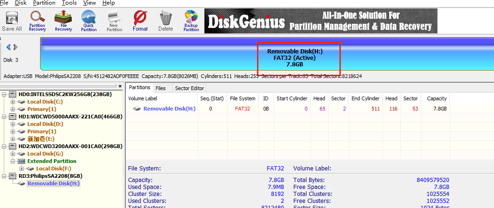Click the drive icon beside Local Disk(C:)
This screenshot has width=494, height=208.
[21, 102]
